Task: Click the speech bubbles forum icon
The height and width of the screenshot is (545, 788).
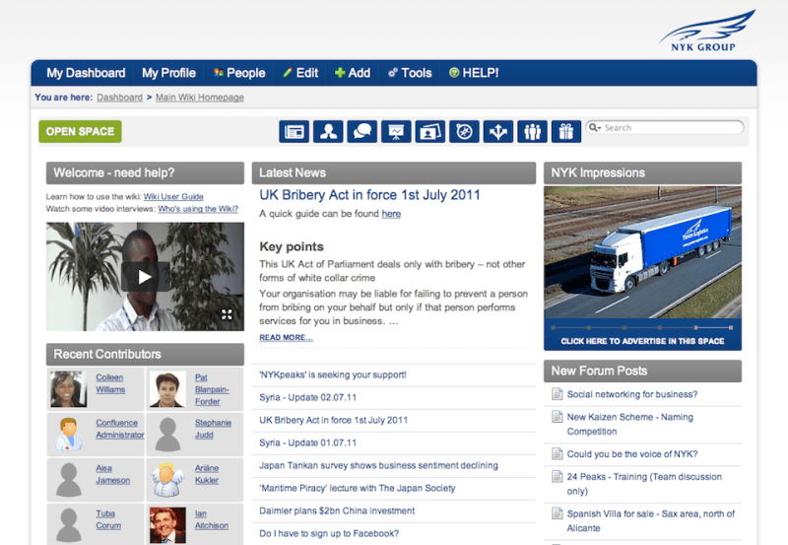Action: pyautogui.click(x=362, y=131)
